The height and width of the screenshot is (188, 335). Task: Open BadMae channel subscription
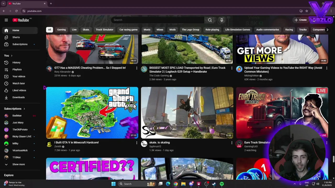point(20,116)
